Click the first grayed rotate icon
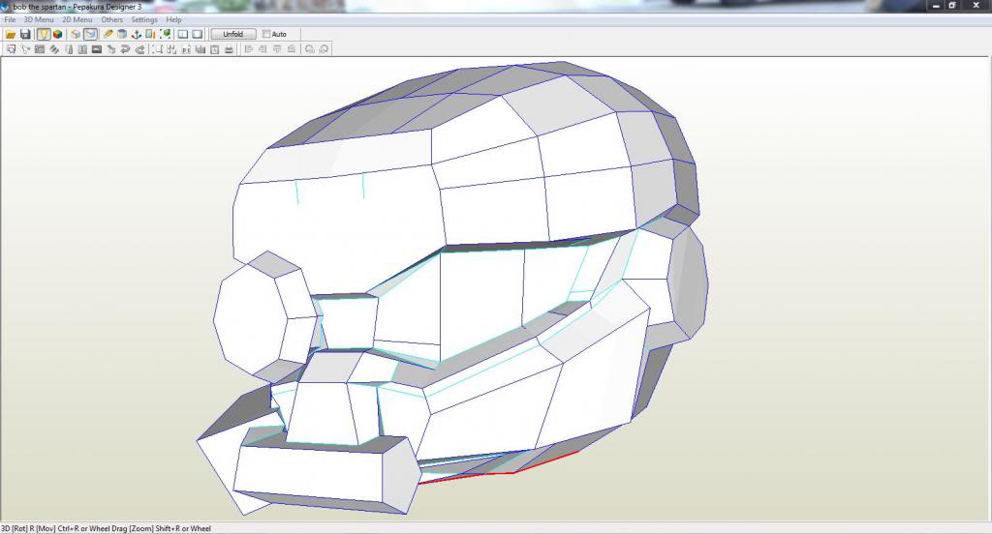 pyautogui.click(x=309, y=49)
